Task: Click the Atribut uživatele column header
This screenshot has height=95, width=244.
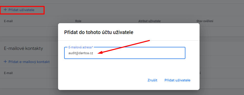Action: (149, 21)
